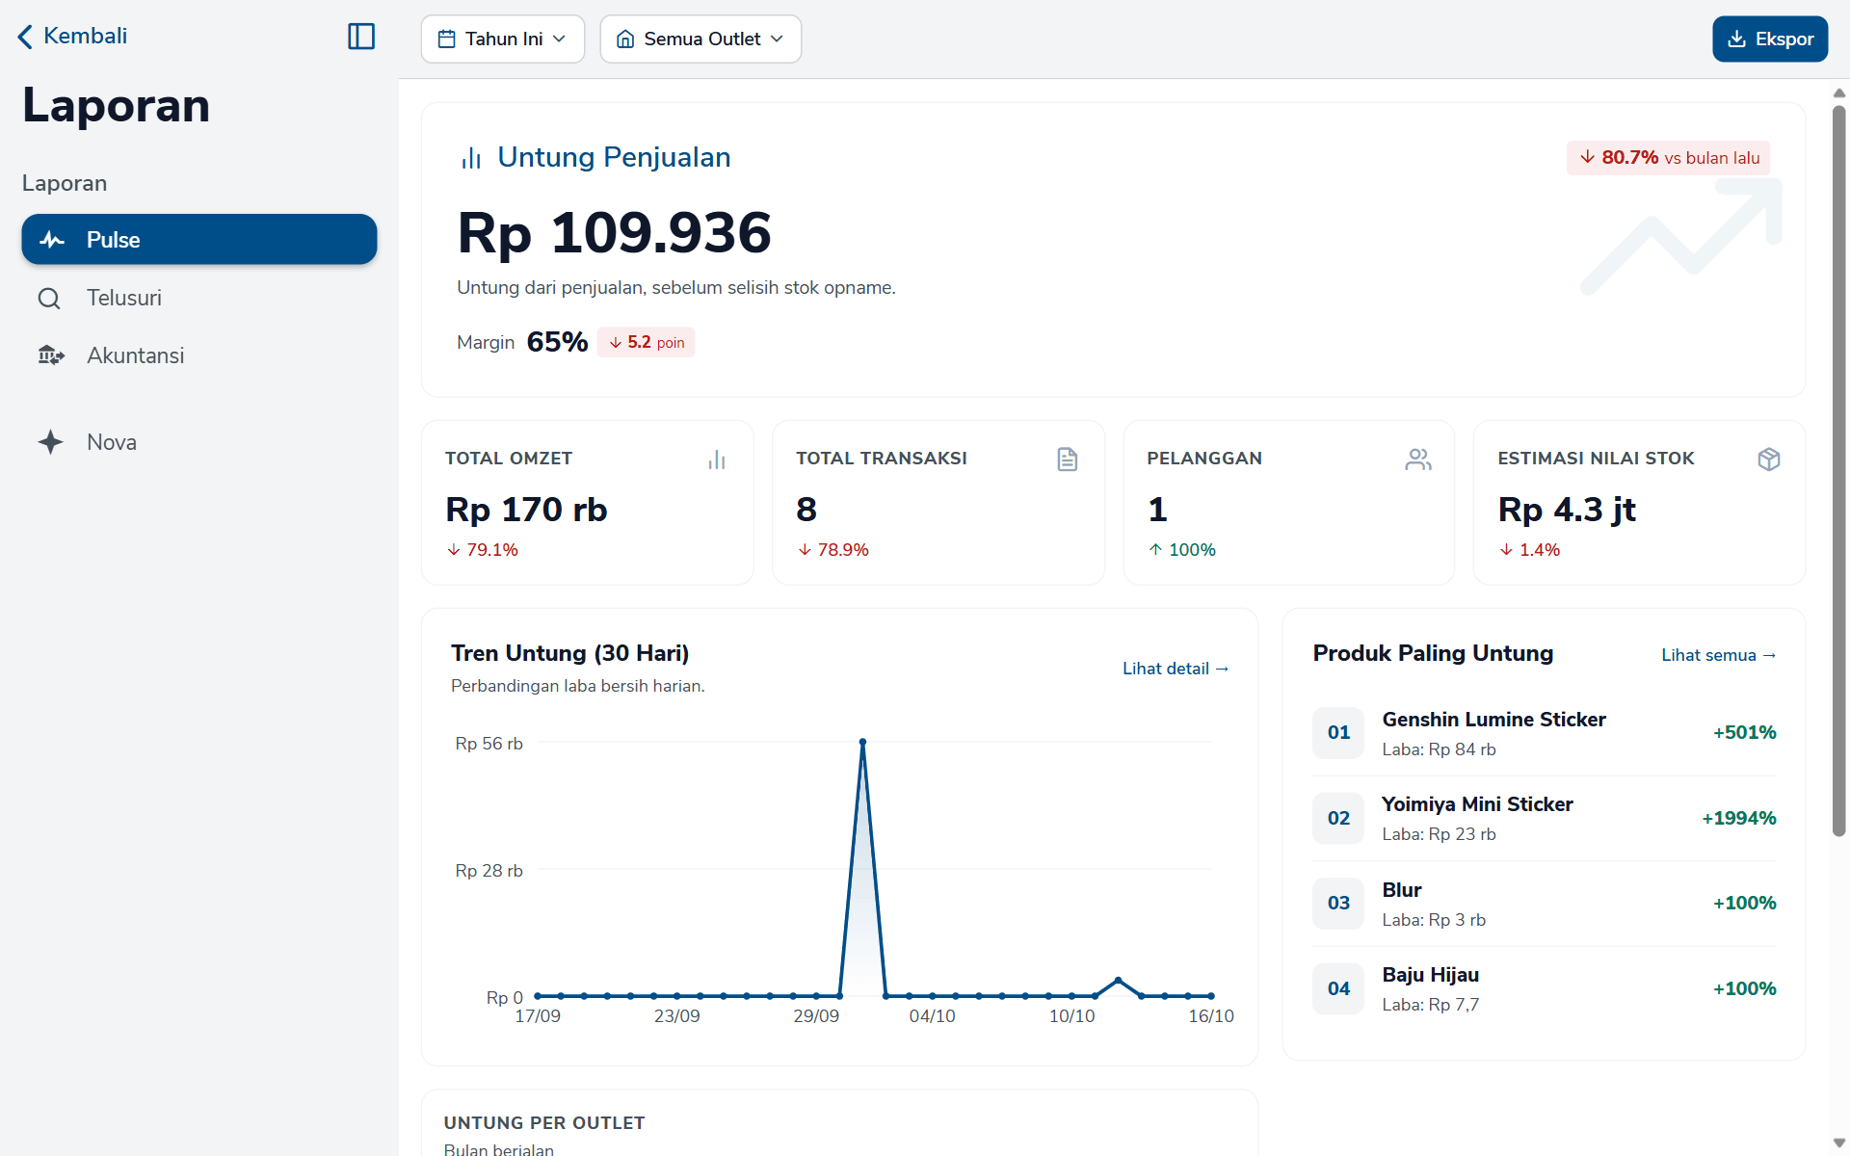Click the Akuntansi bank icon

coord(51,355)
